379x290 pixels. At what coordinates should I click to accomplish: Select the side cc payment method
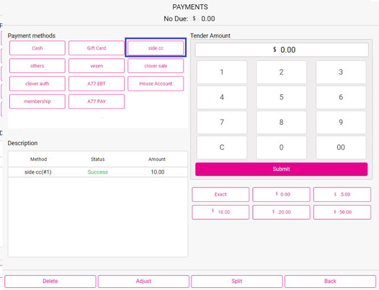coord(155,48)
